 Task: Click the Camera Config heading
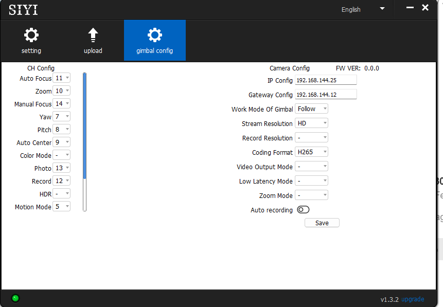click(290, 68)
